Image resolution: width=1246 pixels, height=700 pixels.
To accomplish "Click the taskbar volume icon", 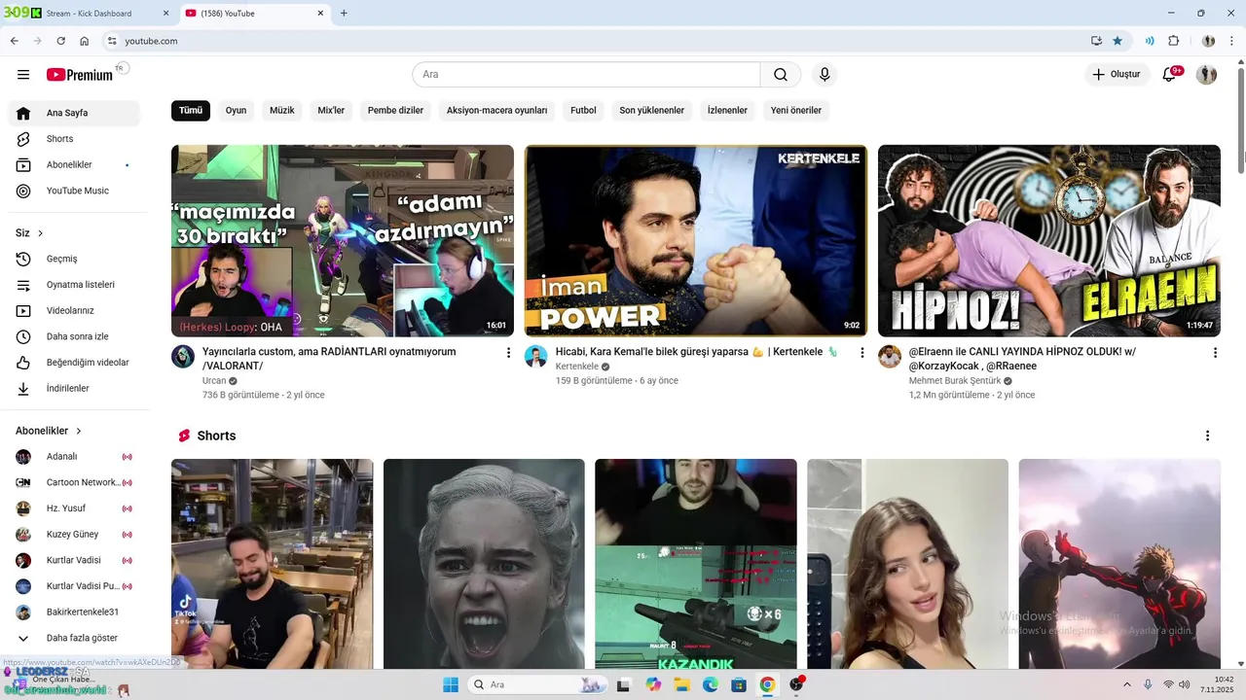I will [1184, 684].
